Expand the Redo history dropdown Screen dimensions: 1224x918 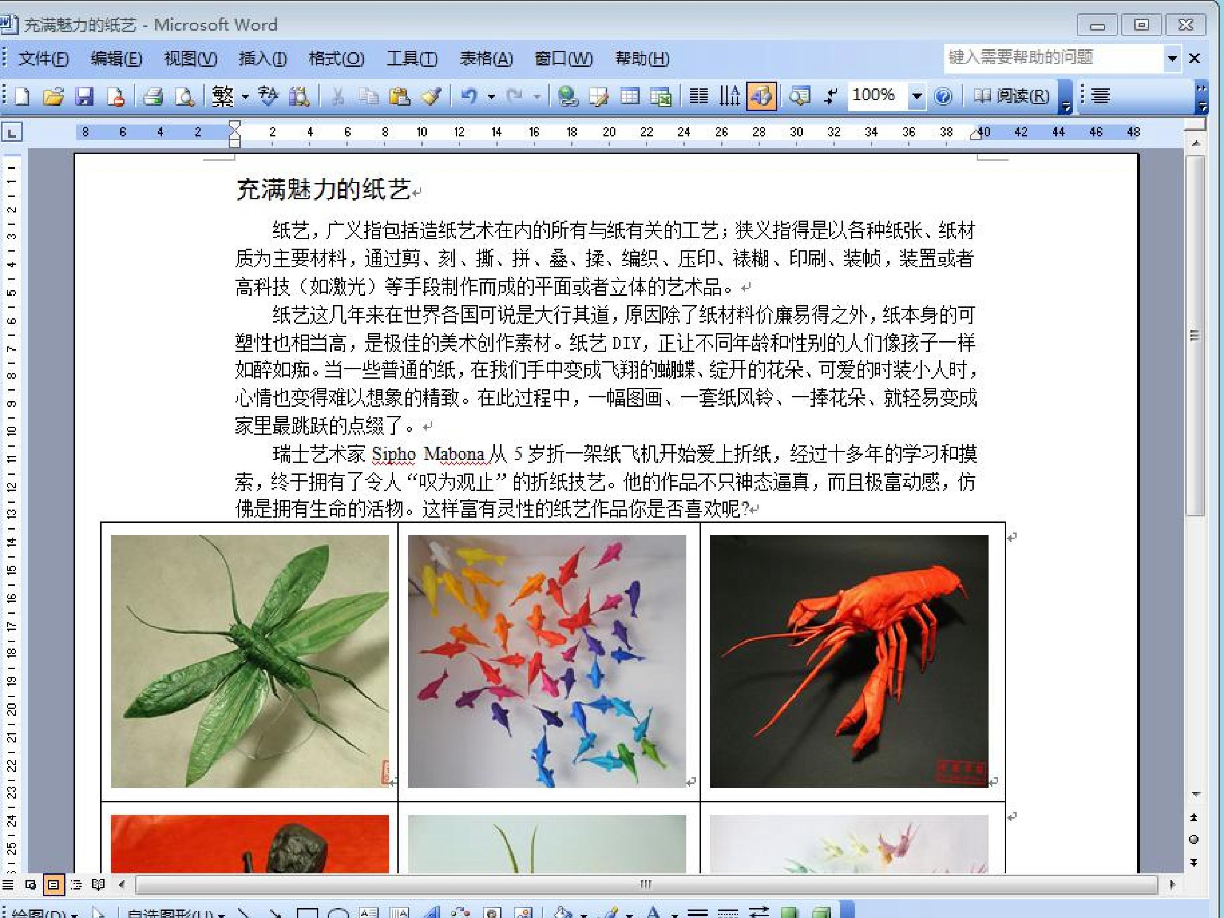(537, 97)
